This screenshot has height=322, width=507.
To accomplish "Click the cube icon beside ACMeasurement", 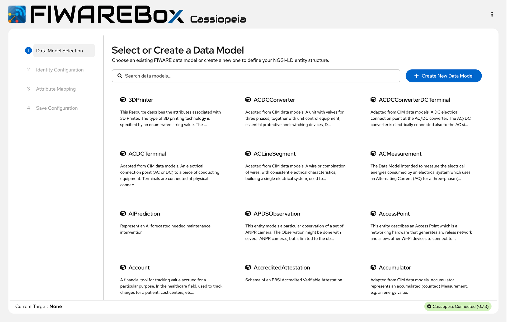I will [373, 153].
